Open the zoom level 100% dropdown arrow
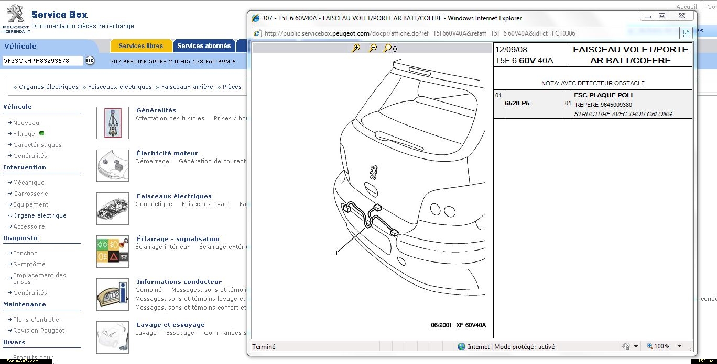 [679, 346]
